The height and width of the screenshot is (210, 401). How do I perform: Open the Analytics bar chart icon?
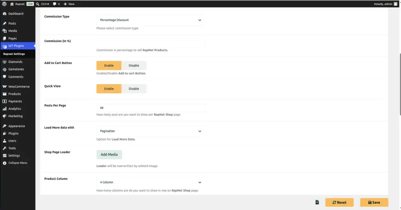click(x=5, y=109)
